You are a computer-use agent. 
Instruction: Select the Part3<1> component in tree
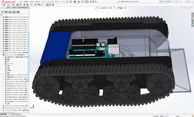click(x=16, y=93)
